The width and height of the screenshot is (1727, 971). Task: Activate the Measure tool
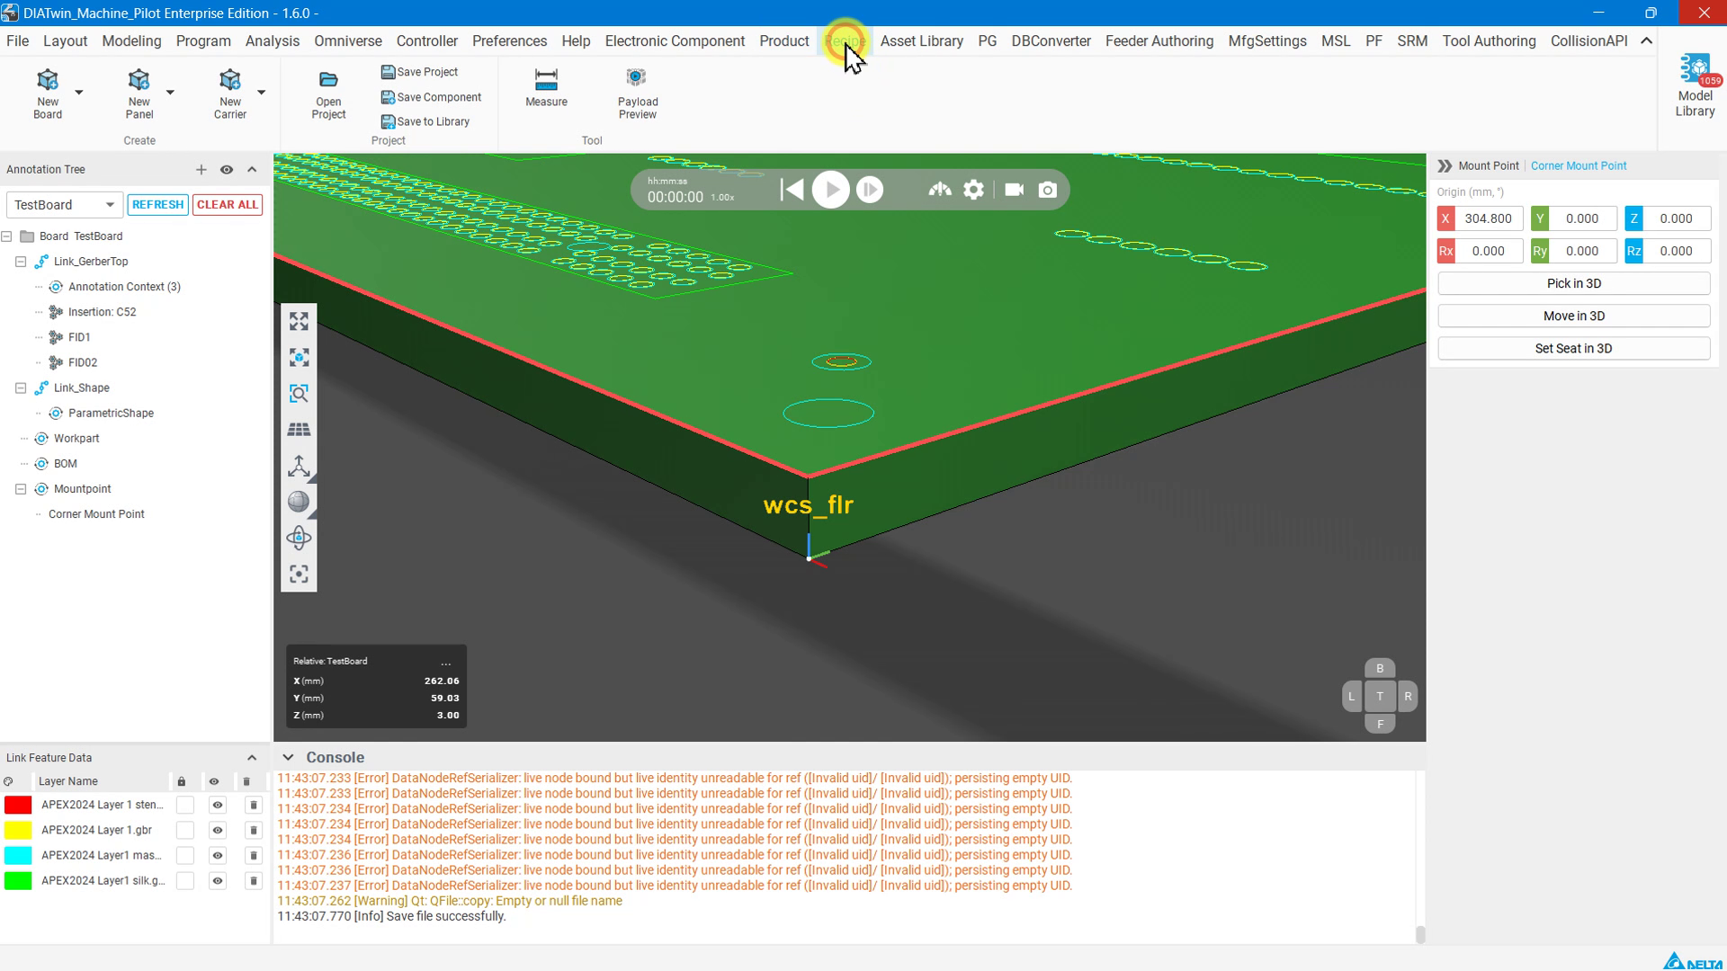click(546, 87)
